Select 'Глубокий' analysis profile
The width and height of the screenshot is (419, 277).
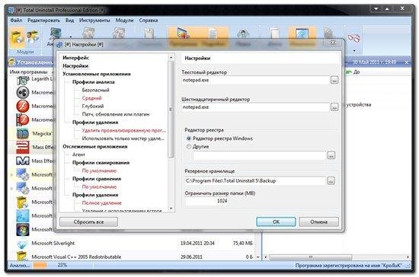pyautogui.click(x=93, y=106)
